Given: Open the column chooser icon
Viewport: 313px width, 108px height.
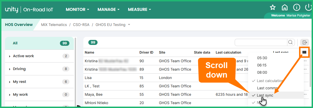Looking at the screenshot, I should 304,52.
